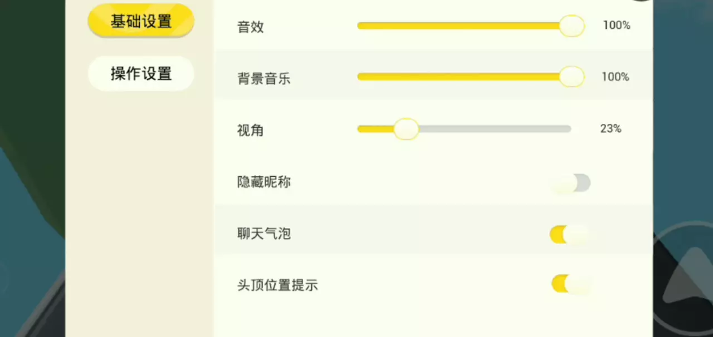Click the 背景音乐 setting label
The image size is (713, 337).
(x=264, y=78)
